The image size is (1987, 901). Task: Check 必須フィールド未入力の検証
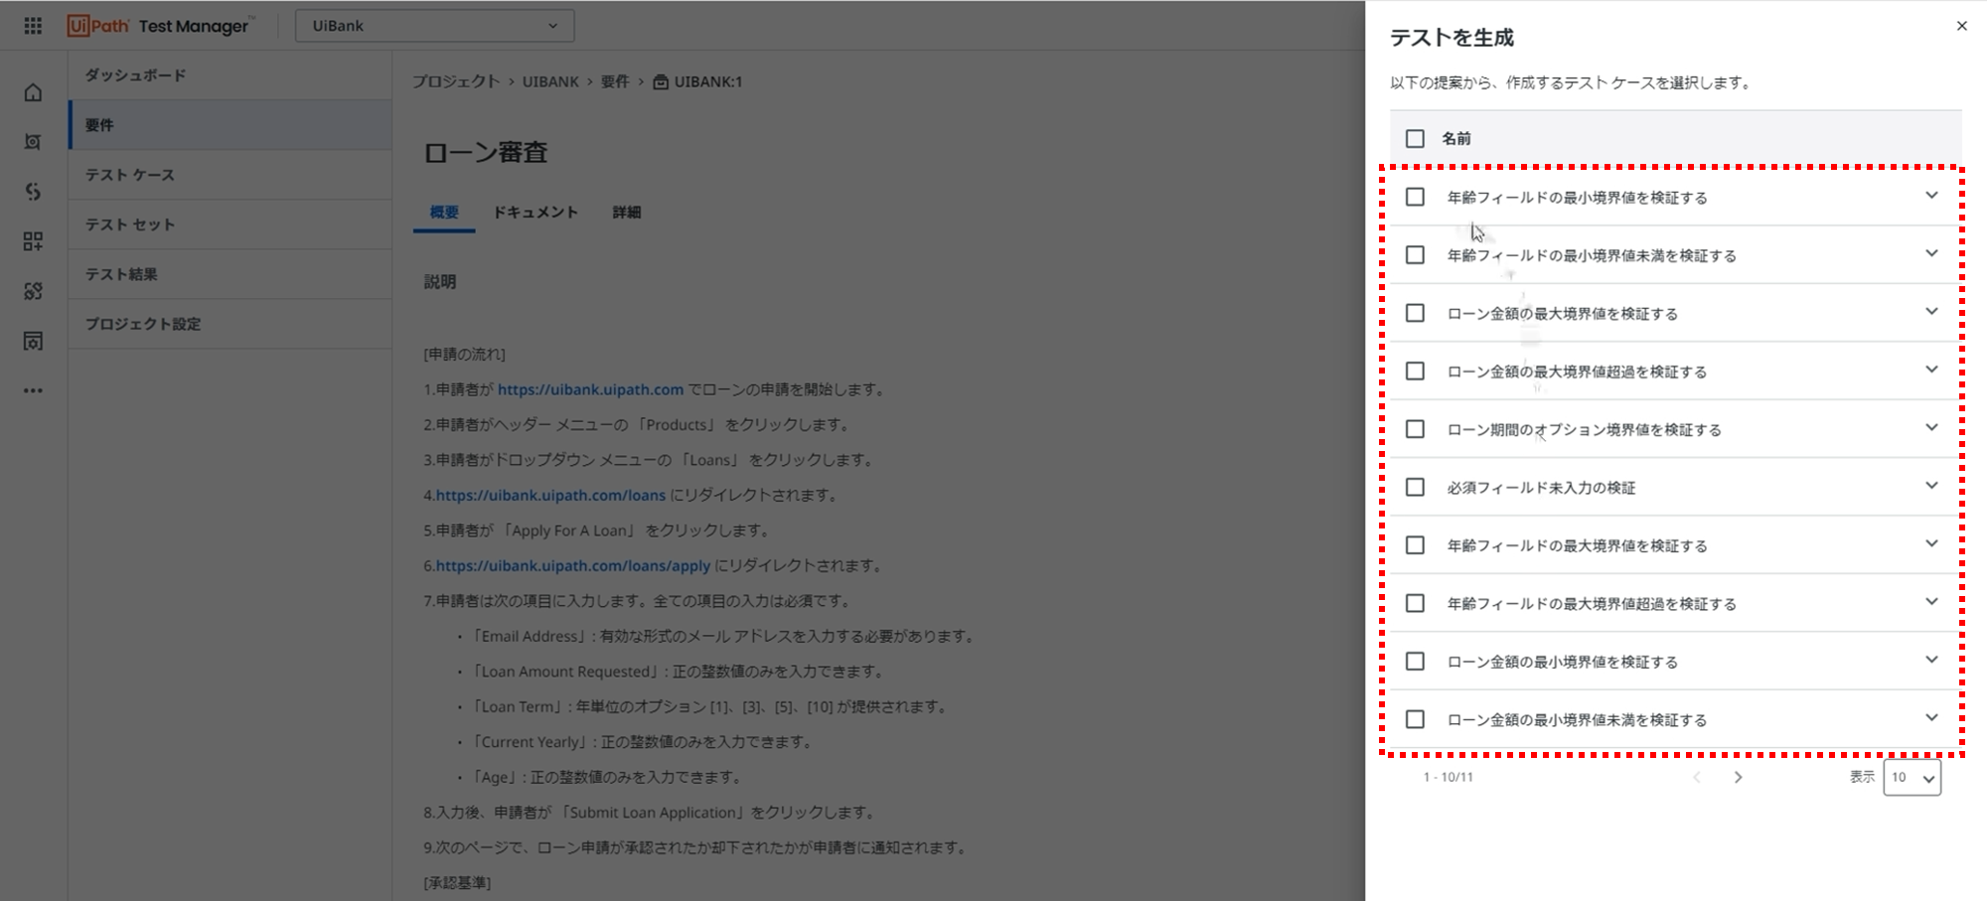pos(1415,487)
